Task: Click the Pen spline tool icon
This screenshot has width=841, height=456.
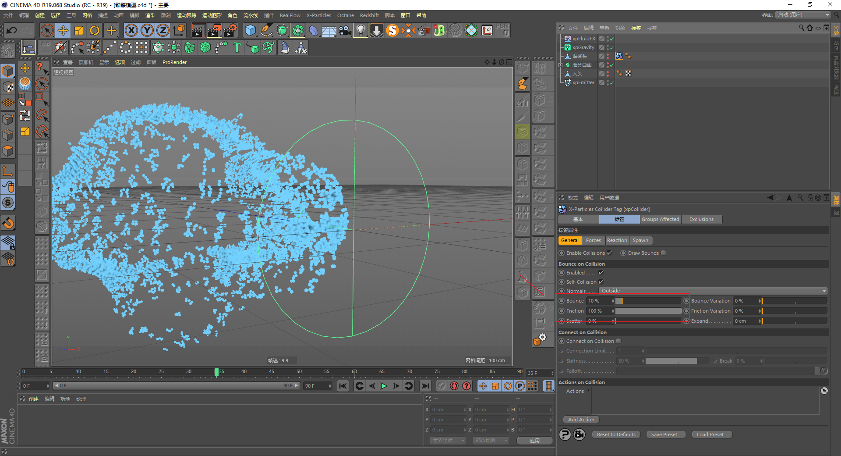Action: pos(266,30)
